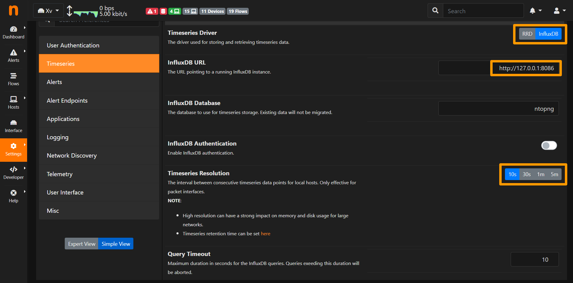This screenshot has width=573, height=283.
Task: Open the Xv interface selector dropdown
Action: coord(48,11)
